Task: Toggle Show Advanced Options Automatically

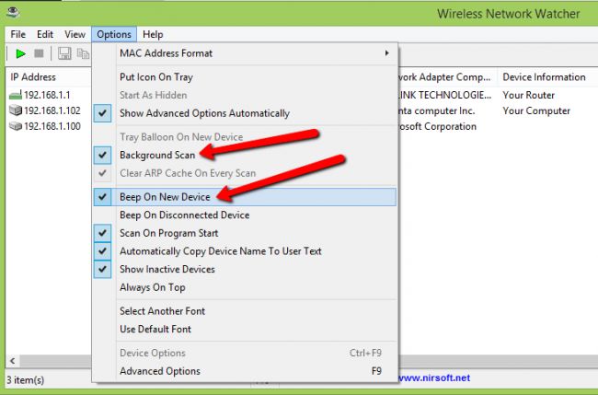Action: [x=245, y=113]
